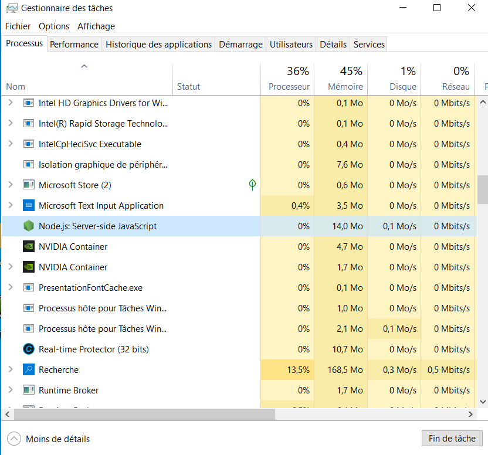
Task: Click the Recherche magnifier icon
Action: (29, 370)
